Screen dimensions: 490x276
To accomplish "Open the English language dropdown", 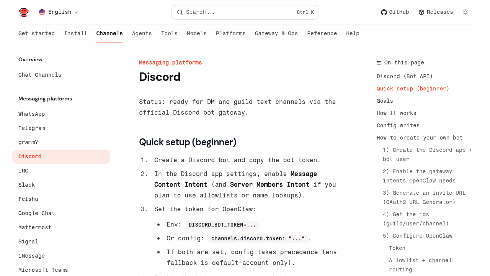I will pos(60,12).
